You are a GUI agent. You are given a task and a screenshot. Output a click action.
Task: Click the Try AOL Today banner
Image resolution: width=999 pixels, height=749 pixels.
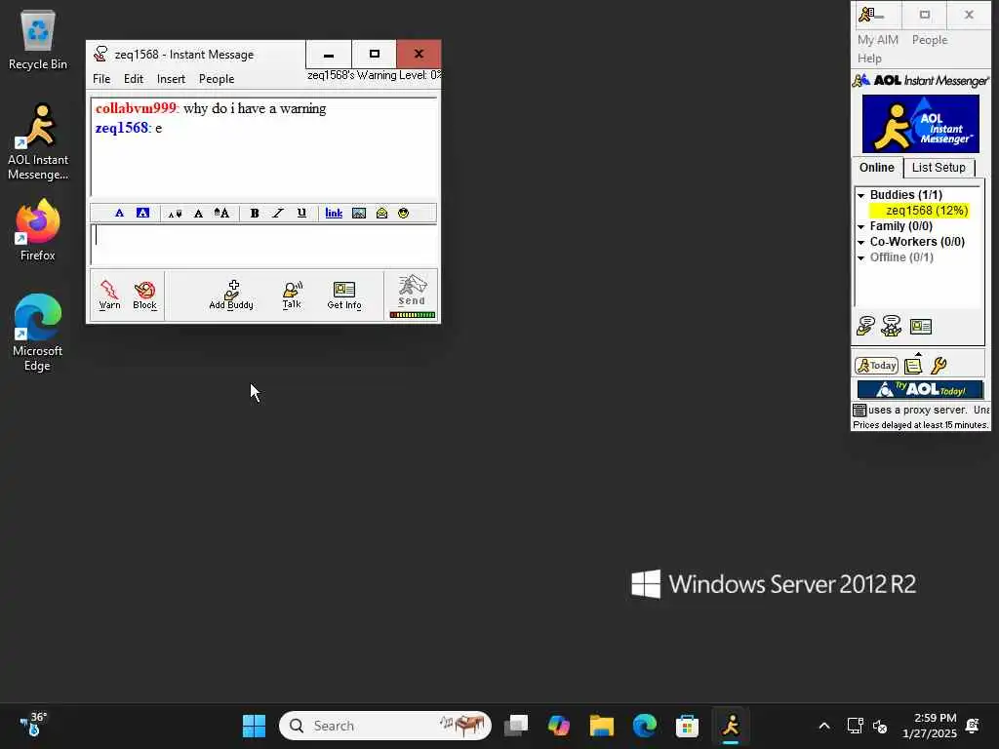[920, 389]
